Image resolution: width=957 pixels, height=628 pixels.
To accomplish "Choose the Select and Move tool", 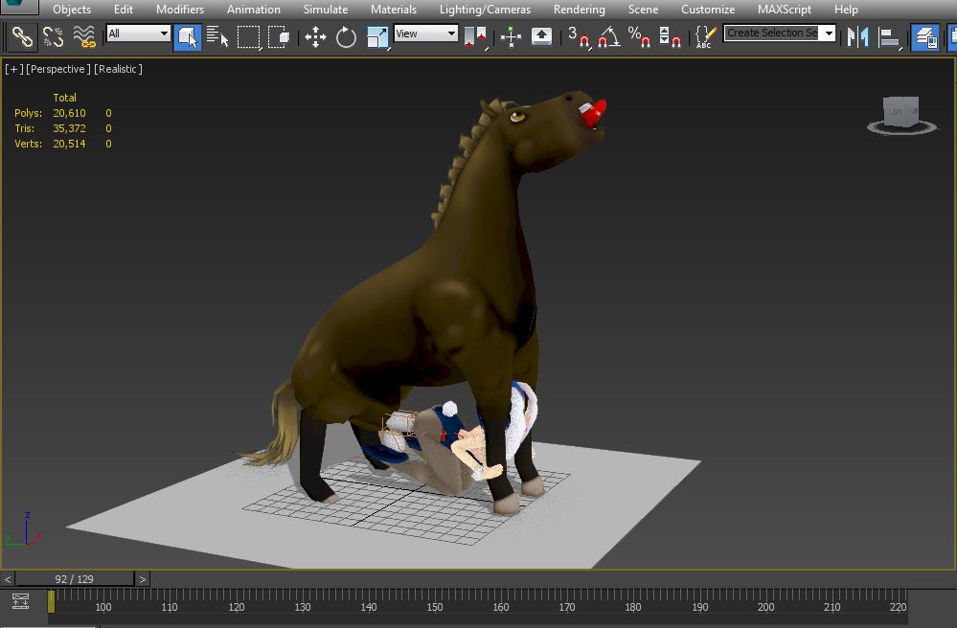I will coord(315,37).
